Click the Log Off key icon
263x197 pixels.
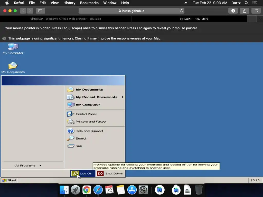tap(75, 174)
